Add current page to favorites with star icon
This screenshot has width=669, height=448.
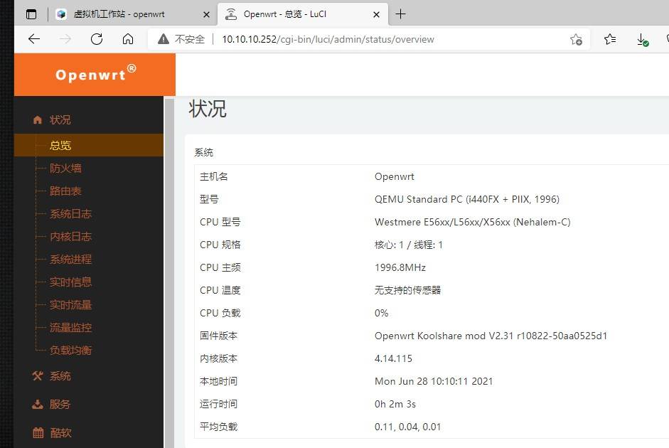coord(576,40)
